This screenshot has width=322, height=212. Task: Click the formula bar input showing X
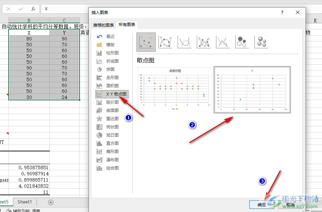click(65, 9)
